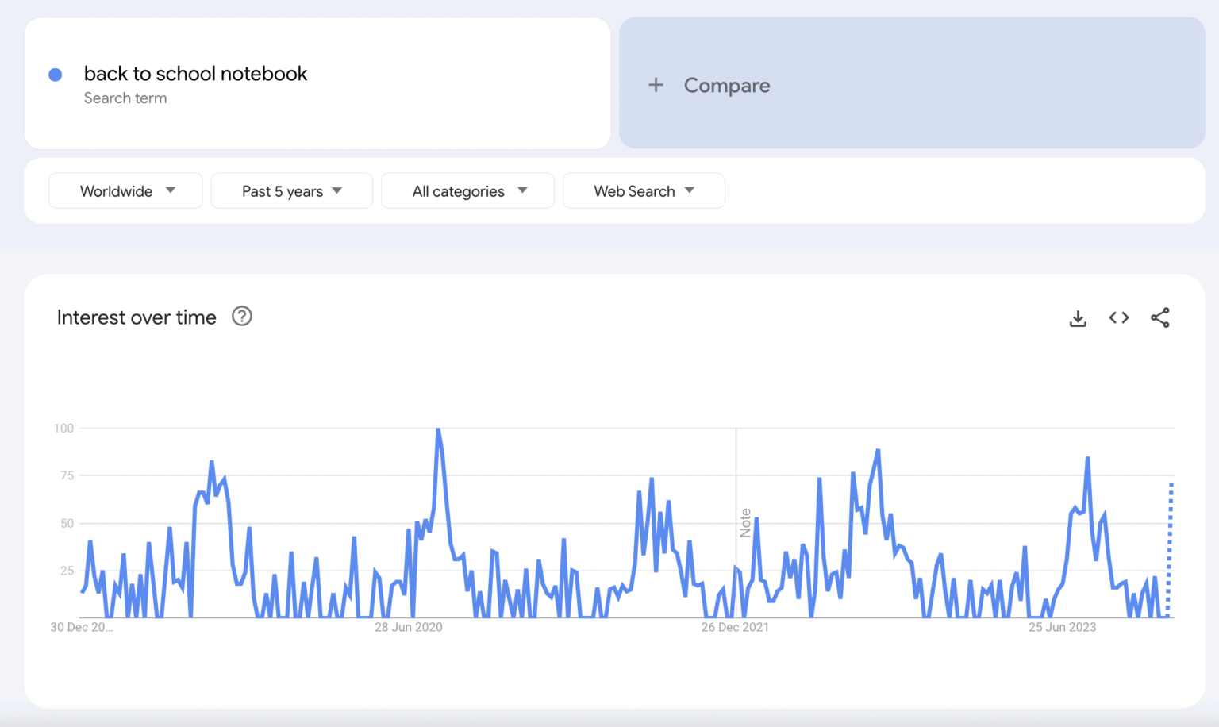The height and width of the screenshot is (727, 1219).
Task: Click the '28 Jun 2020' axis label
Action: click(x=409, y=627)
